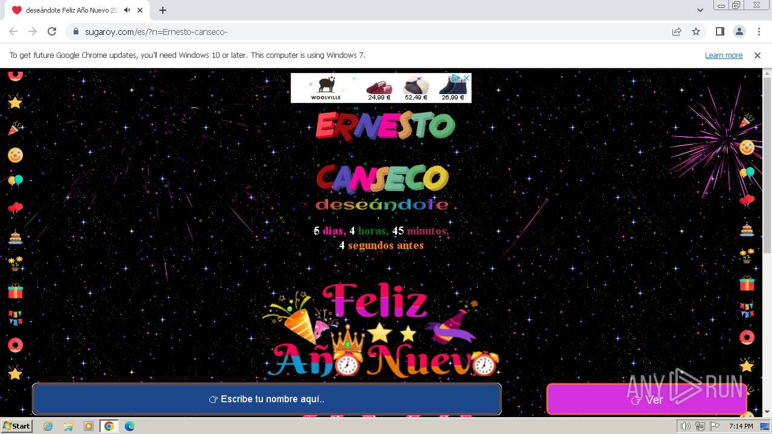Click the 'ERNESTO' colorful name heading
This screenshot has height=434, width=772.
click(x=385, y=125)
